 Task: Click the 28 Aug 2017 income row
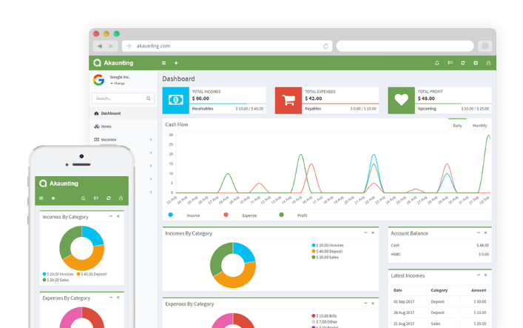(x=439, y=312)
